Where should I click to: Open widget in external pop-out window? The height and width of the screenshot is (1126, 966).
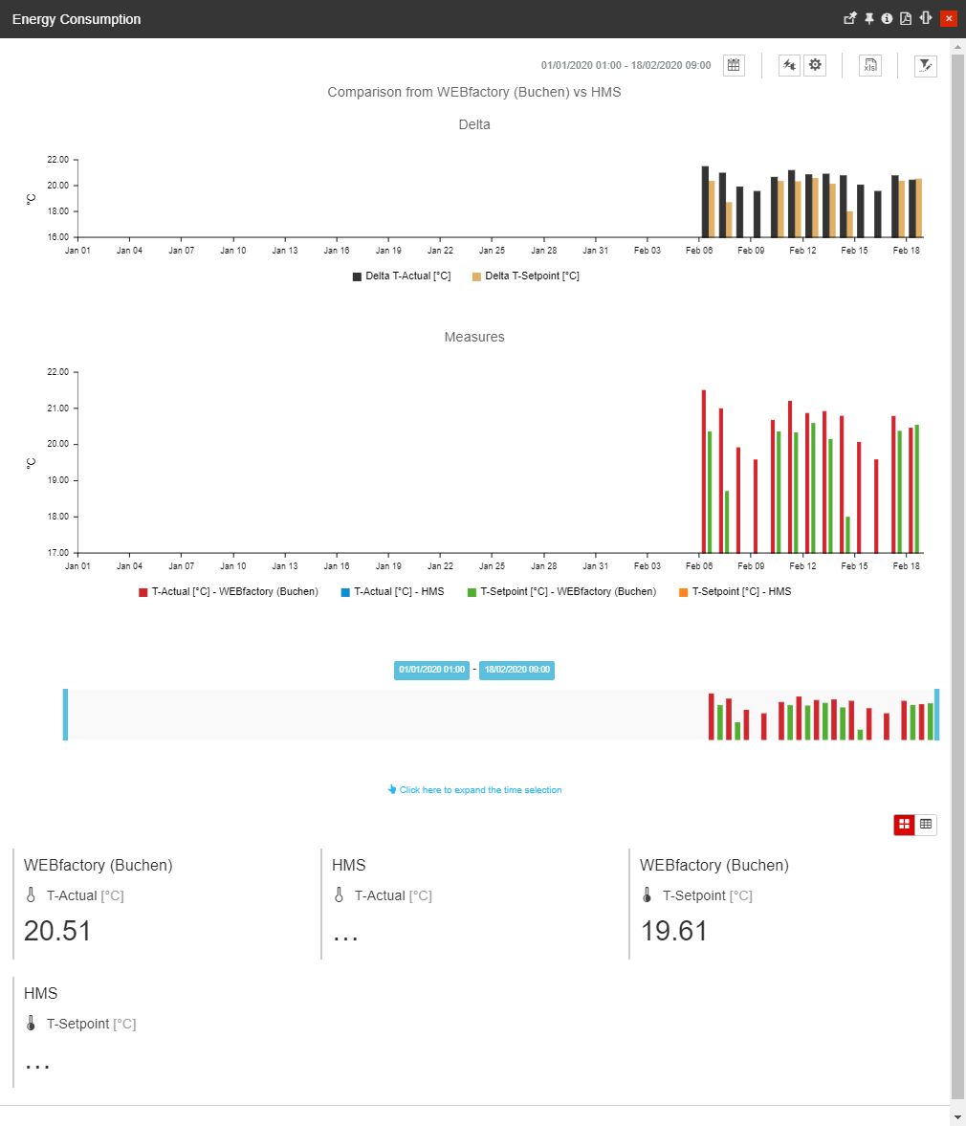(850, 18)
